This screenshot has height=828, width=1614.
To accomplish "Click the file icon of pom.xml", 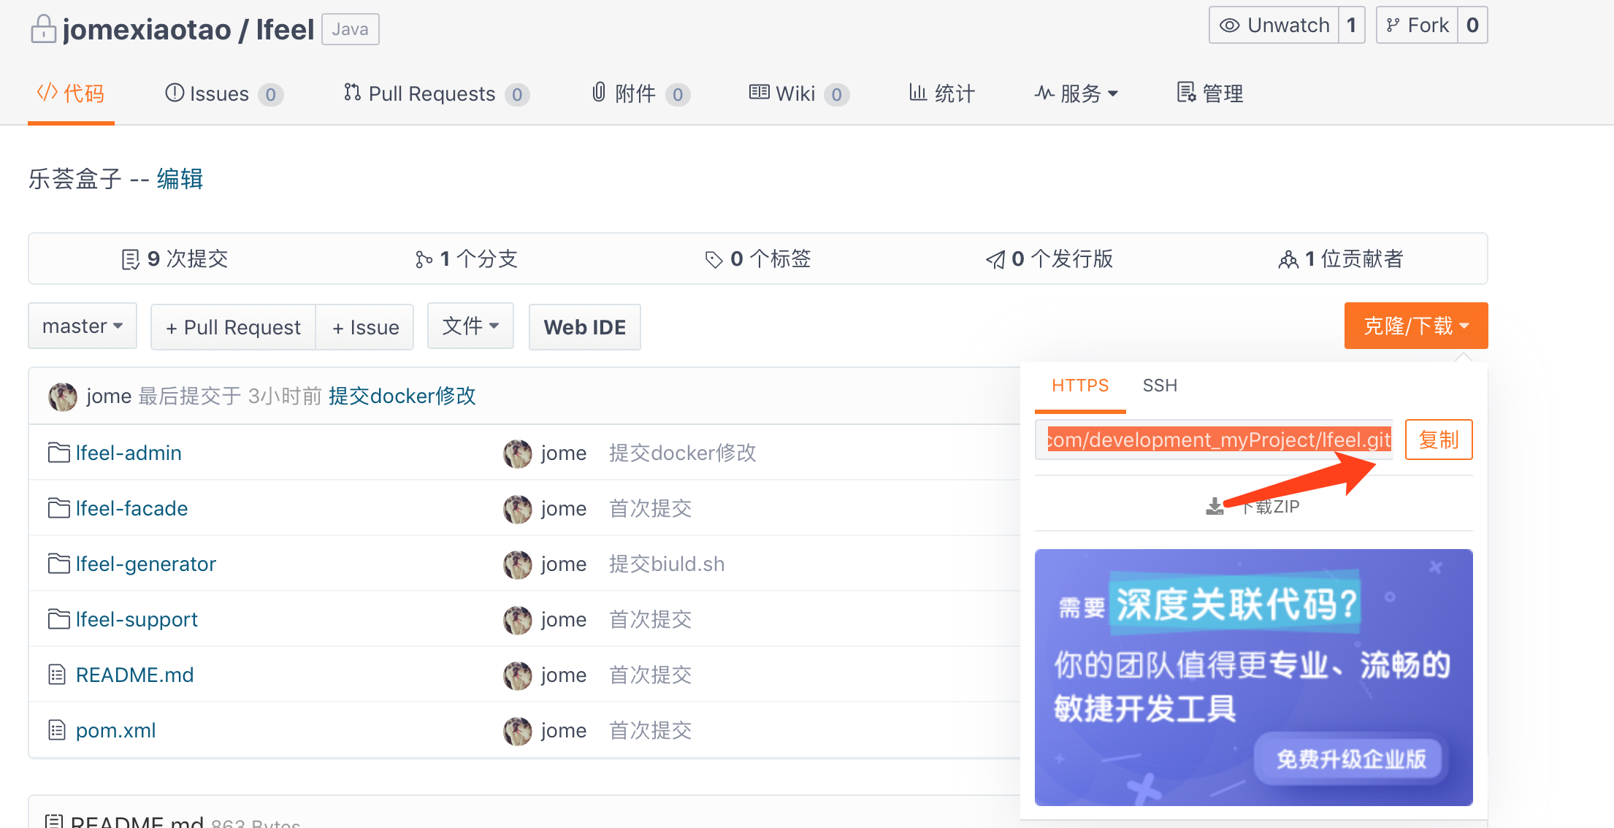I will (57, 729).
